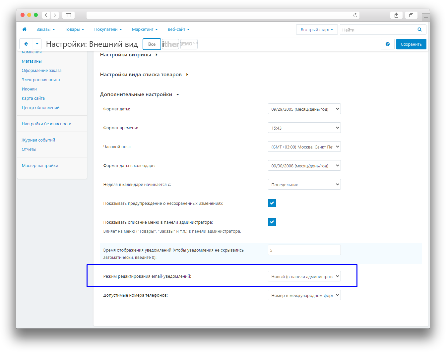Click the blue back arrow button
446x352 pixels.
pyautogui.click(x=26, y=44)
